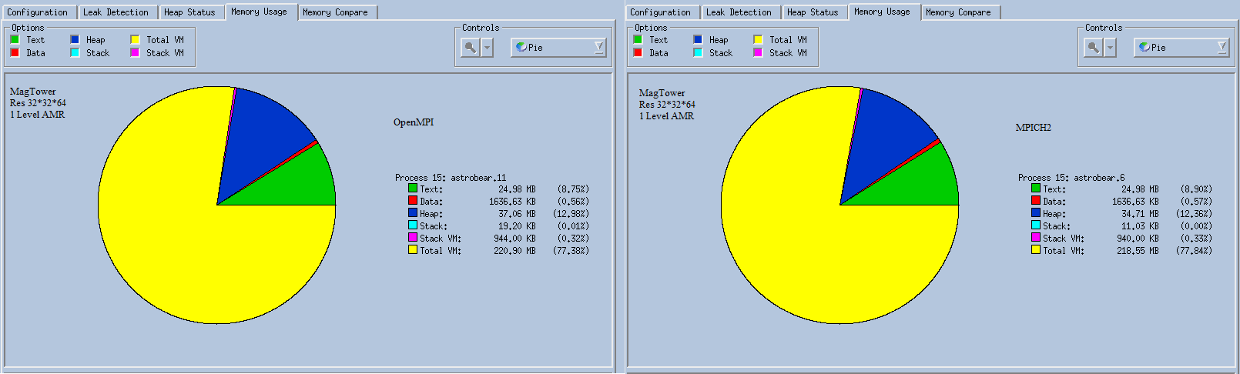
Task: Click Heap value 34.71 MB
Action: [1140, 214]
